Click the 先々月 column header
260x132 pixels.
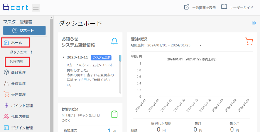[235, 123]
